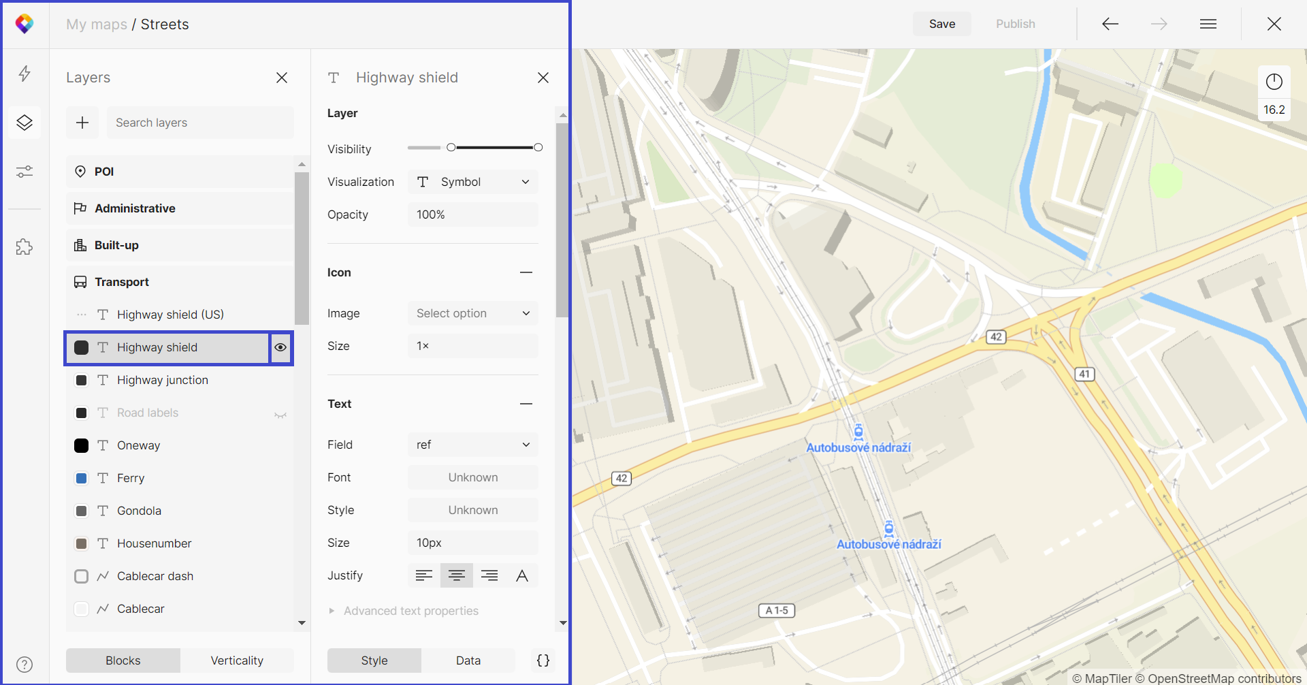This screenshot has width=1307, height=685.
Task: Click the help question mark icon
Action: tap(25, 665)
